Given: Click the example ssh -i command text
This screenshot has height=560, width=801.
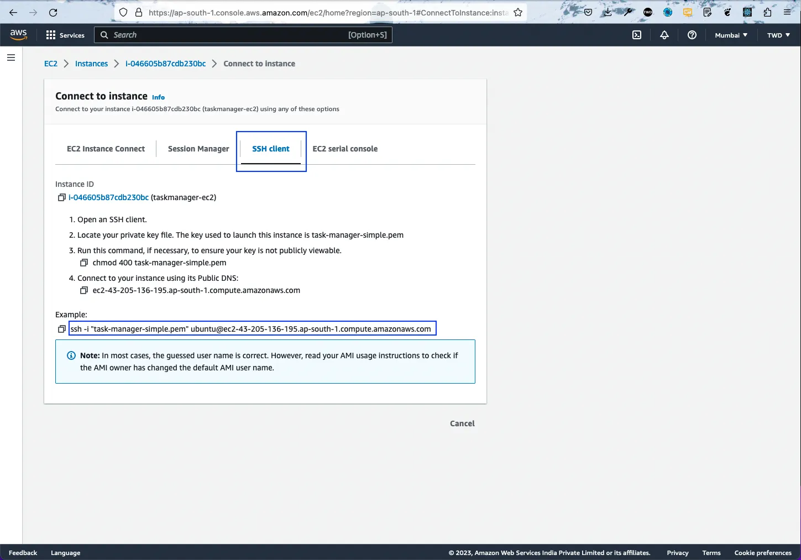Looking at the screenshot, I should pos(251,329).
